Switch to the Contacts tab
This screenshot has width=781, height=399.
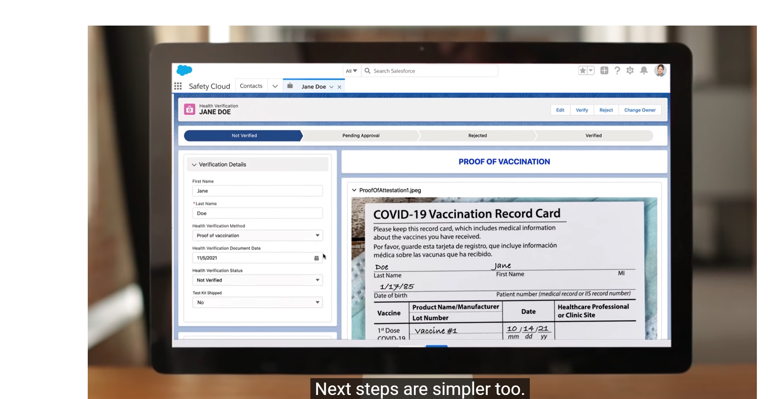(251, 86)
